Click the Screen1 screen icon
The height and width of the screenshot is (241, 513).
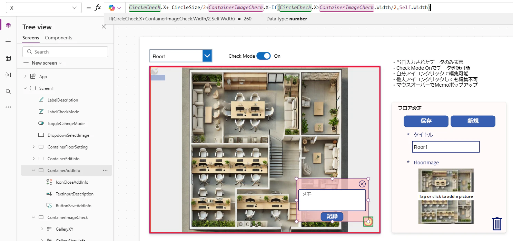tap(33, 88)
